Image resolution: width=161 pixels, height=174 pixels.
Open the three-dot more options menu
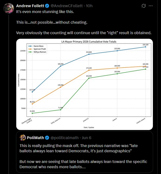[151, 6]
